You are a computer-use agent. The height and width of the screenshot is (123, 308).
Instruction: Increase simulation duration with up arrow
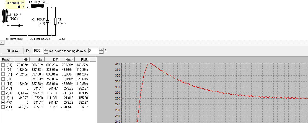pyautogui.click(x=46, y=49)
